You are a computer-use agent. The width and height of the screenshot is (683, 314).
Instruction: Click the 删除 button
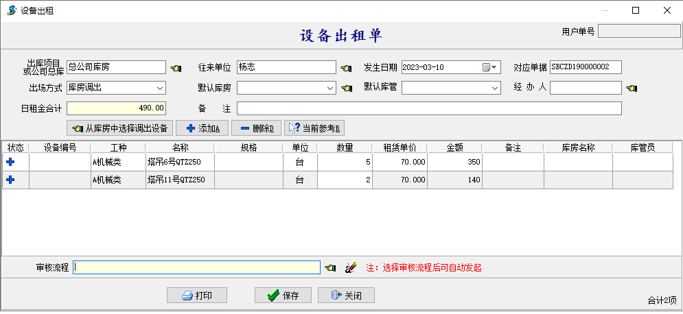point(256,128)
